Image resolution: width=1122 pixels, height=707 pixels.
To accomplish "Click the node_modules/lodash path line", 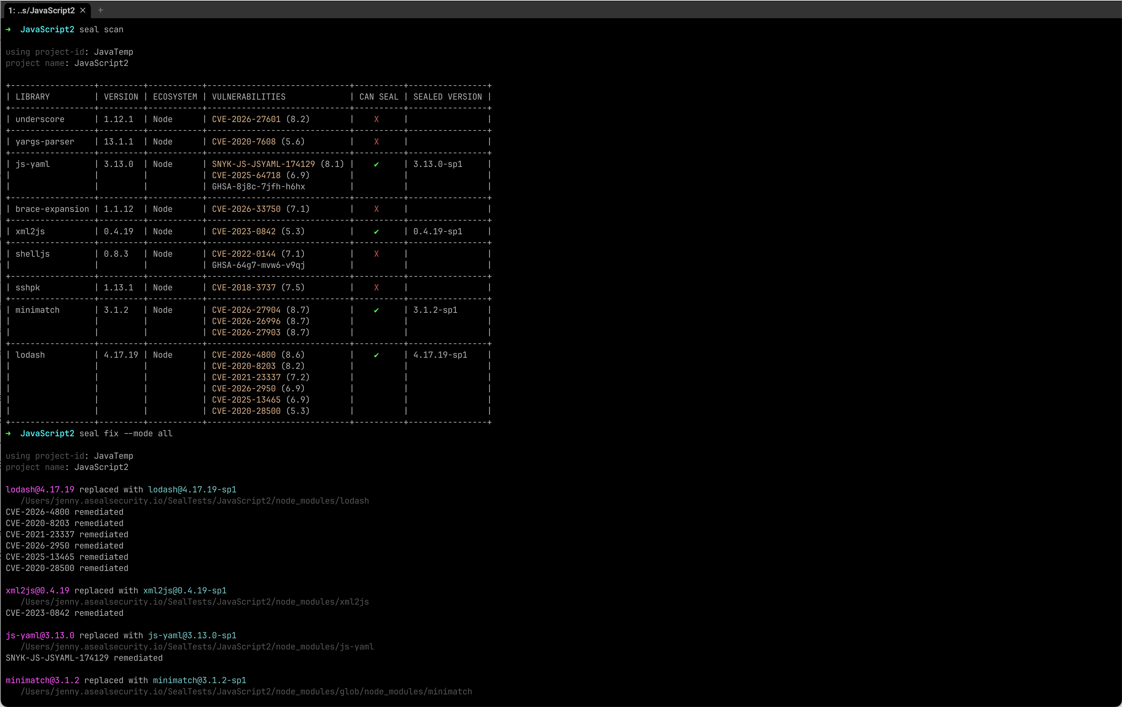I will (195, 501).
